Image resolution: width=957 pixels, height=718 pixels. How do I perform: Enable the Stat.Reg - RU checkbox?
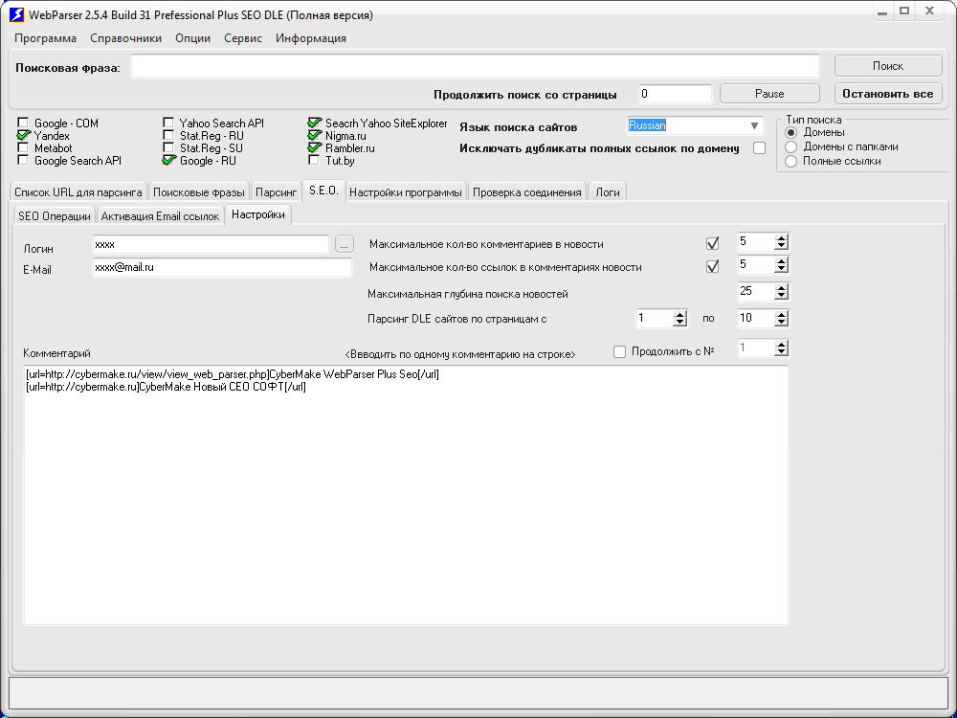(x=168, y=135)
